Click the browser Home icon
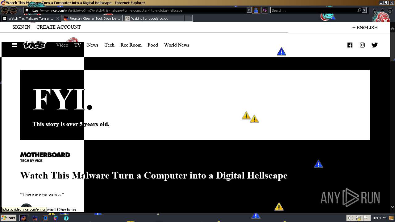The height and width of the screenshot is (222, 395). point(375,10)
